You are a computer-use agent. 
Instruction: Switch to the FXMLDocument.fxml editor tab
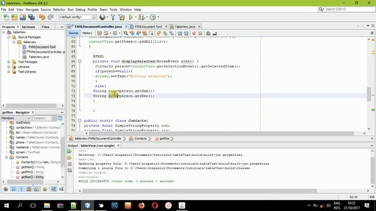(148, 26)
